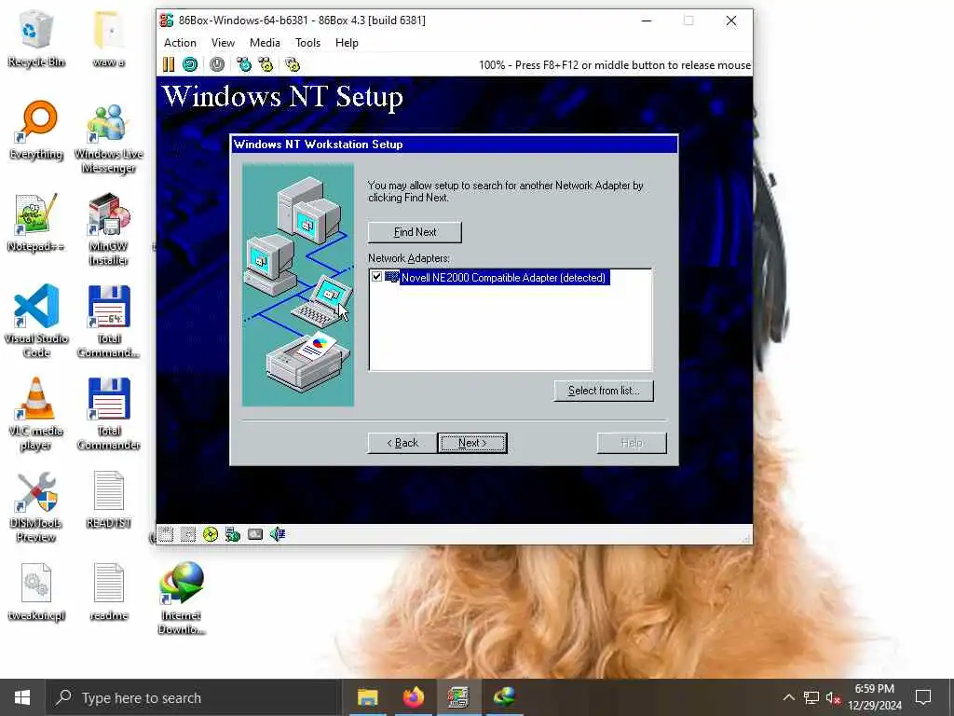Open the View menu

coord(223,43)
